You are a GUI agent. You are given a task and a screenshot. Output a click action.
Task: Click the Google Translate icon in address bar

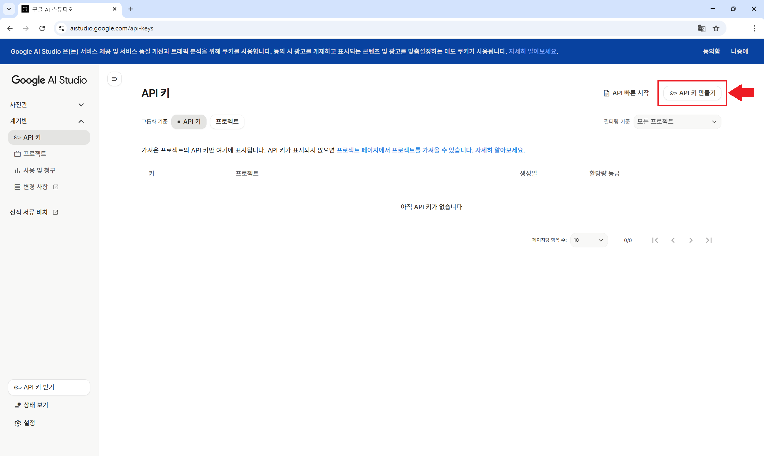click(x=701, y=28)
